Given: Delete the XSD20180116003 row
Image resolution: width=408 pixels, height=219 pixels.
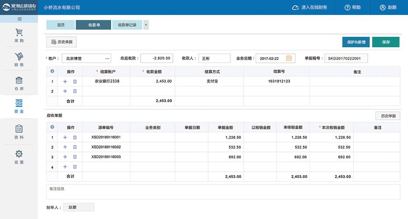Looking at the screenshot, I should point(75,157).
